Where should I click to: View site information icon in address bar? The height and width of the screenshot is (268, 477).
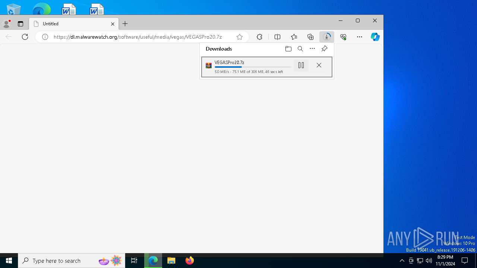[x=45, y=37]
